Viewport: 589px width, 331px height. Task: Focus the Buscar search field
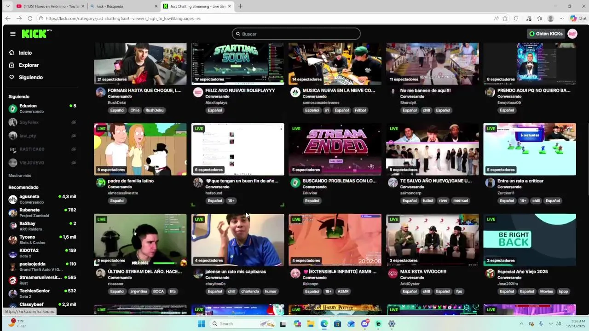click(296, 34)
